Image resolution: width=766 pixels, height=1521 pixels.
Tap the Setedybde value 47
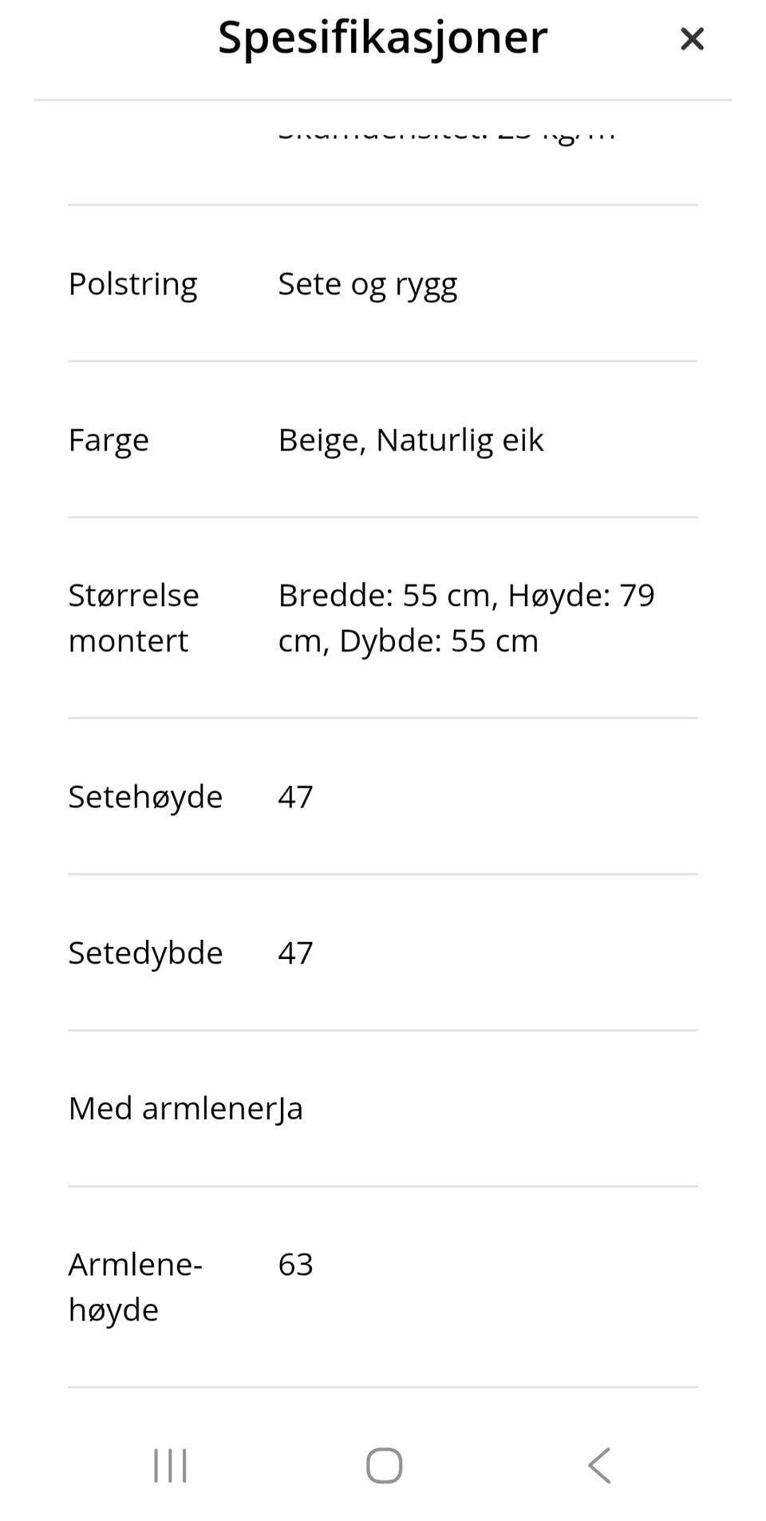[295, 952]
